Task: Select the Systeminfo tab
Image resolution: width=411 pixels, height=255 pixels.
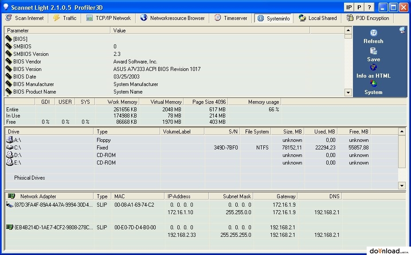Action: point(274,18)
